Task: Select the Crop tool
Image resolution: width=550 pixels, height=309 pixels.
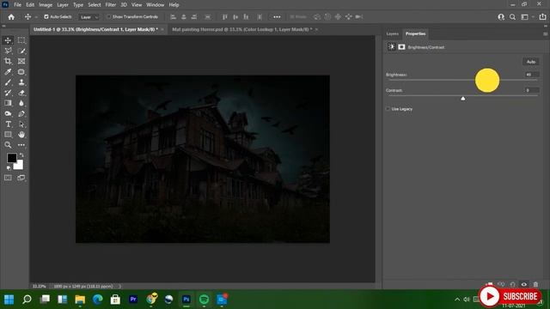Action: point(8,61)
